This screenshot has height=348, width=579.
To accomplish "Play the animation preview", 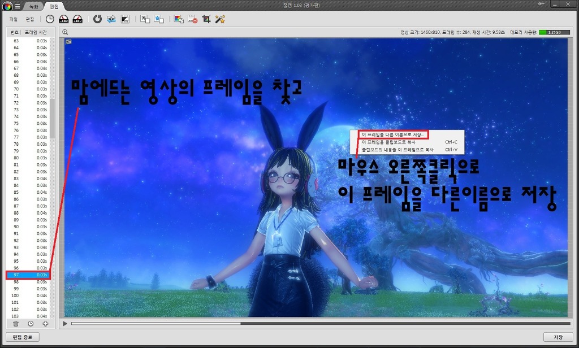I will tap(65, 324).
